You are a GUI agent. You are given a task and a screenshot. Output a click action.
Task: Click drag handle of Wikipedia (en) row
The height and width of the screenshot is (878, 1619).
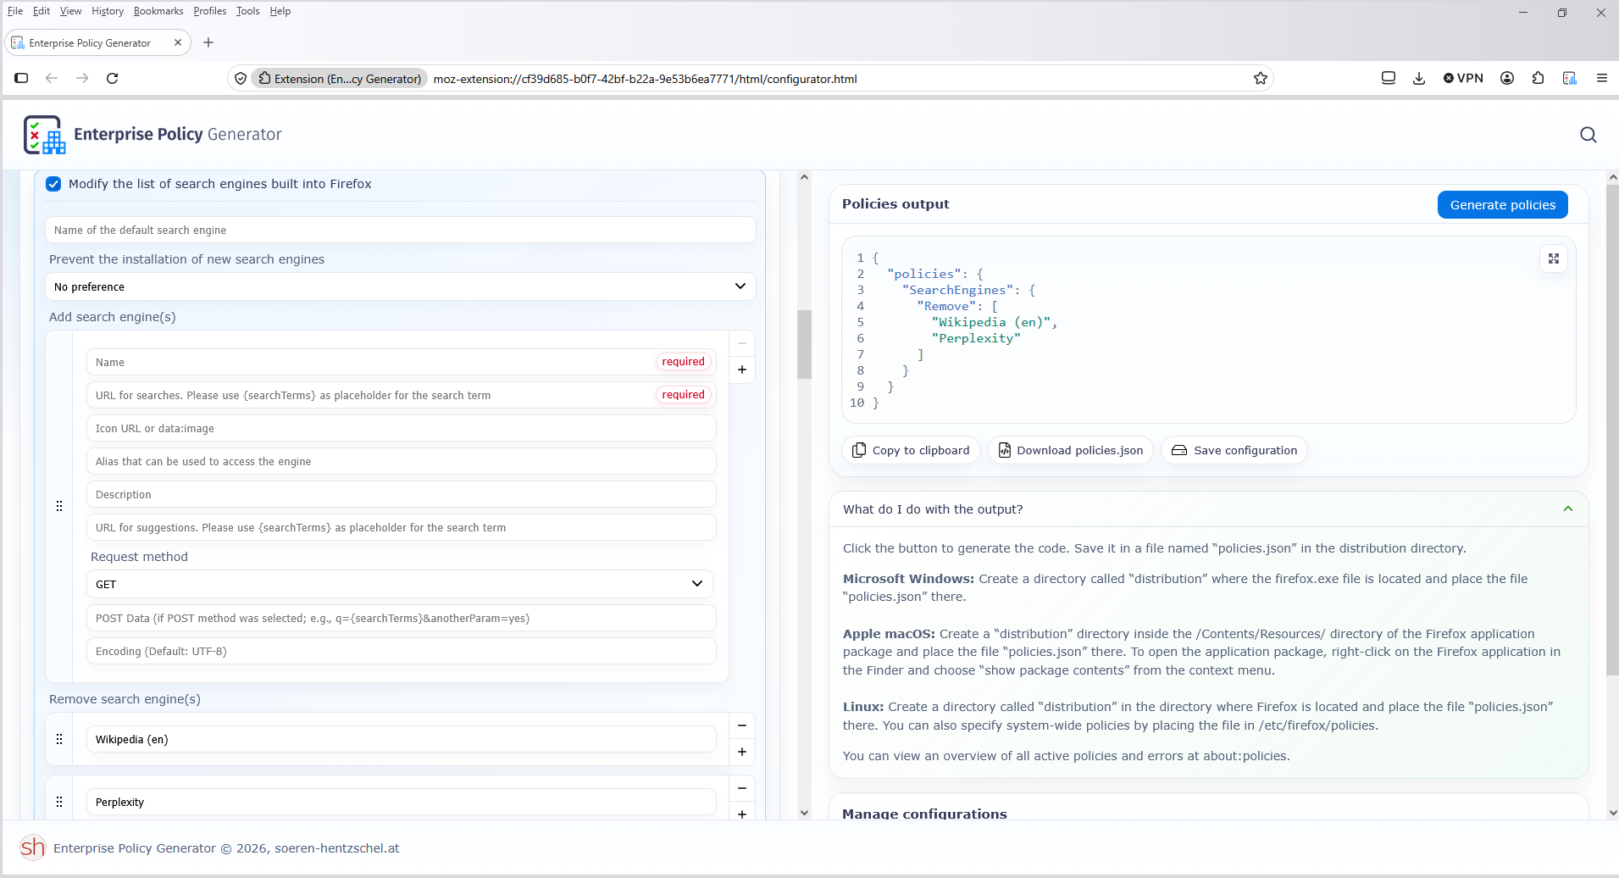pos(59,739)
